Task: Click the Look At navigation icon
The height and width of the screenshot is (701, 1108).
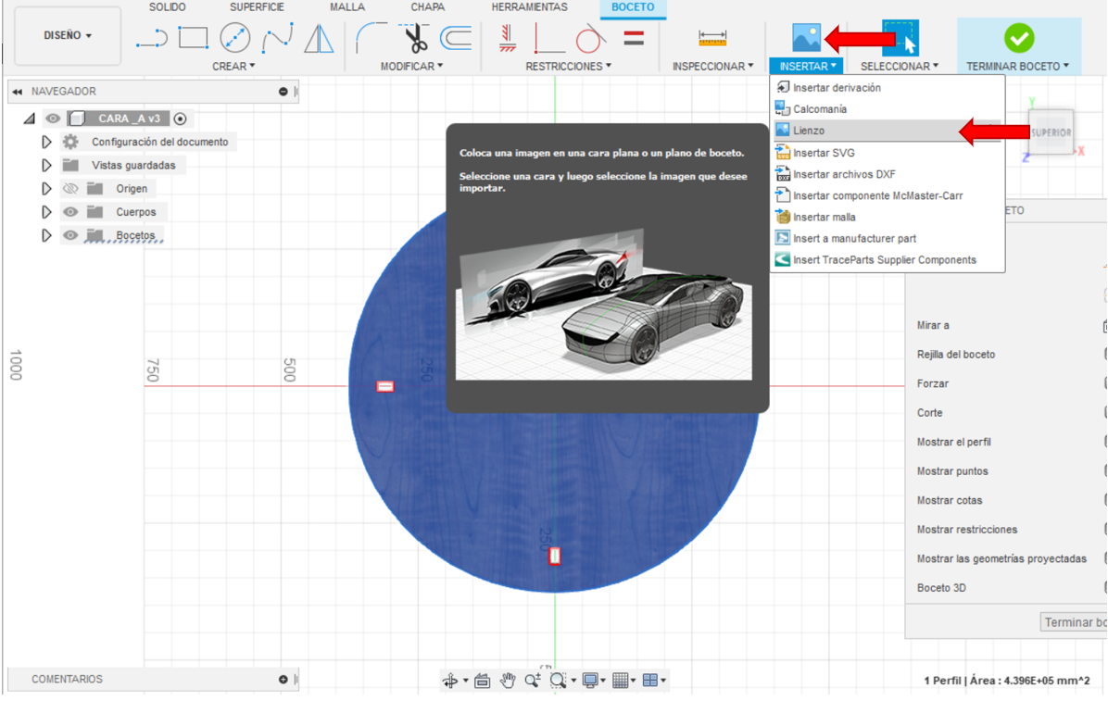Action: point(483,681)
